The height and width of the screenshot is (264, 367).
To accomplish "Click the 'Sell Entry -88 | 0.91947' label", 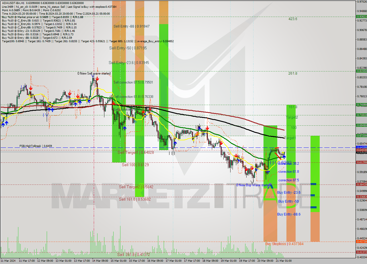I will [131, 26].
